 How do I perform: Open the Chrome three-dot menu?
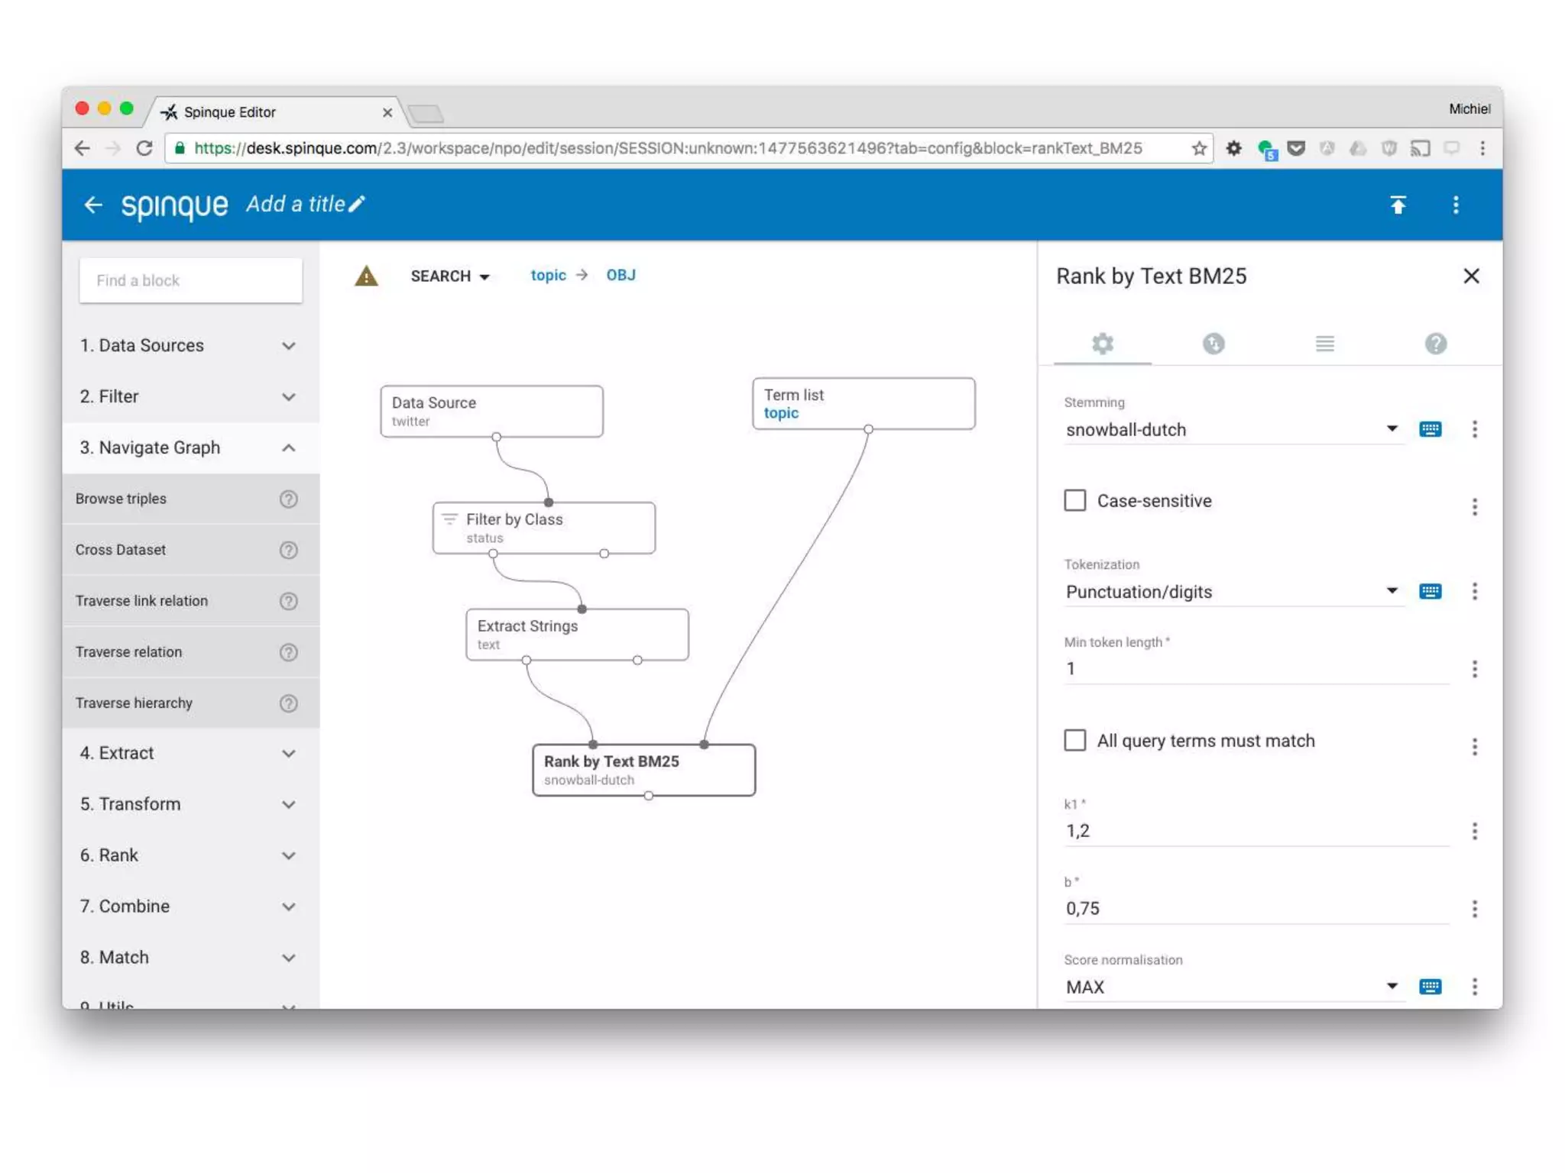tap(1482, 148)
